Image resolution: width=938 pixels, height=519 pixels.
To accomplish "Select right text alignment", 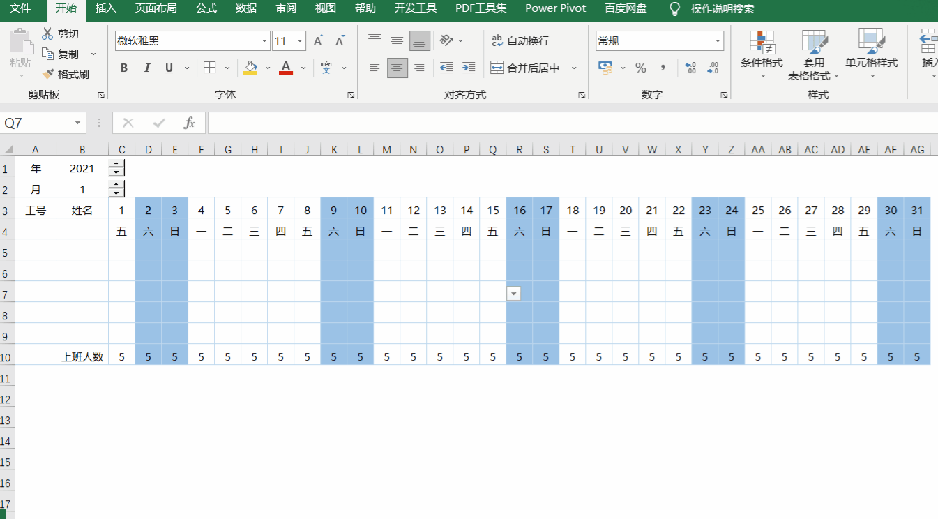I will tap(419, 68).
